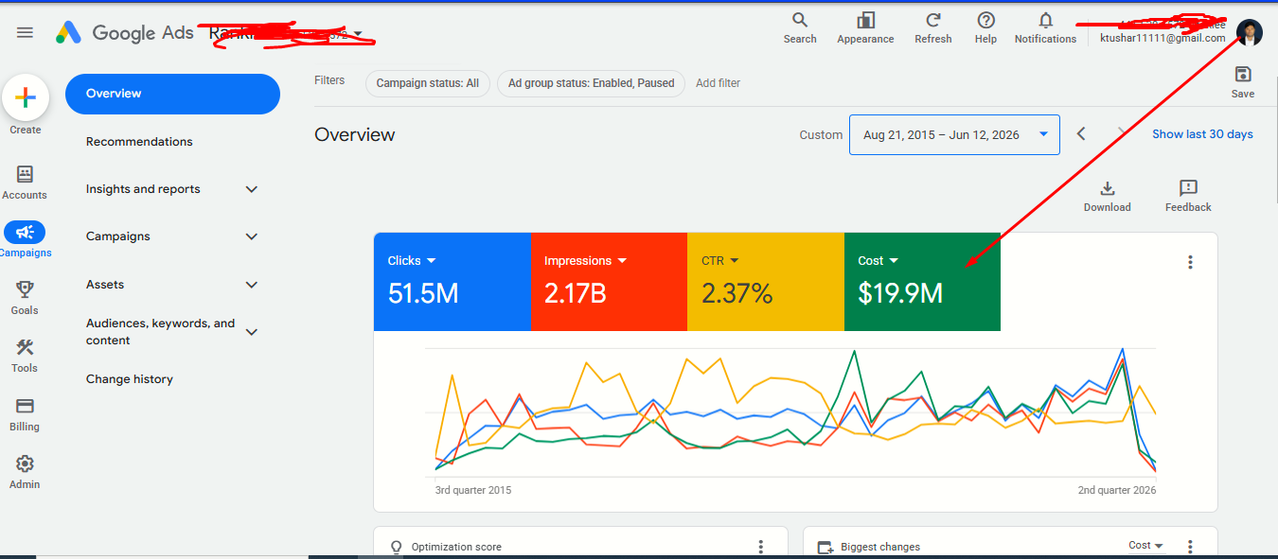The image size is (1278, 559).
Task: Open Biggest changes card options menu
Action: coord(1190,547)
